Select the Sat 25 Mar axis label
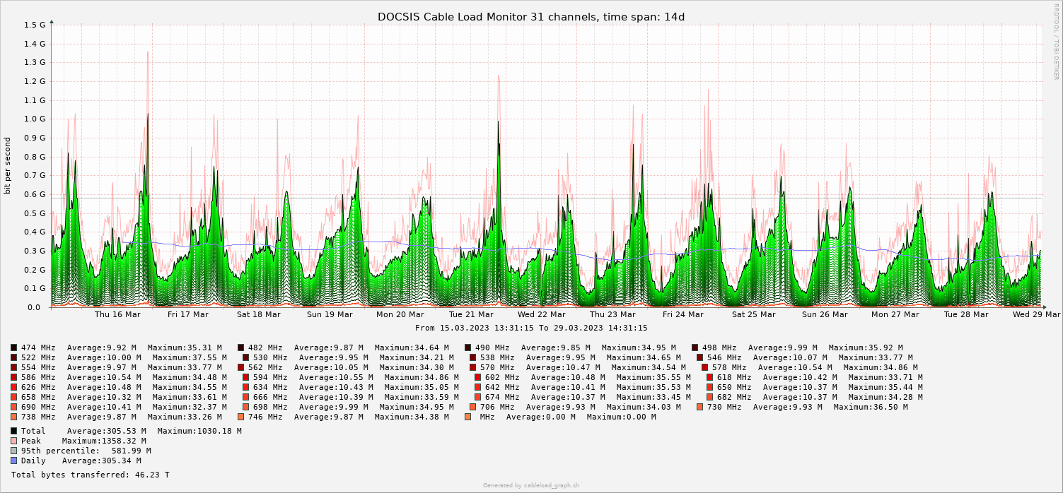The width and height of the screenshot is (1063, 493). [x=754, y=315]
